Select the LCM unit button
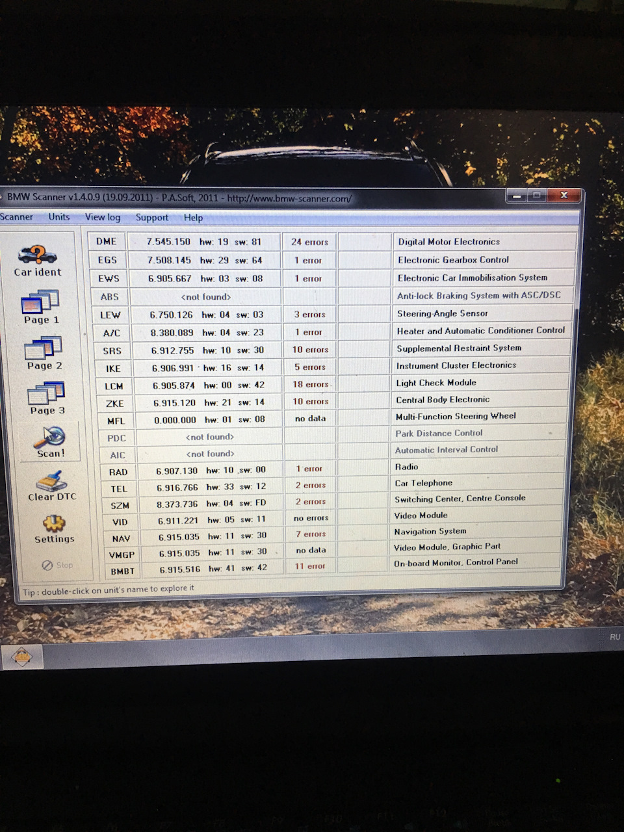 click(114, 386)
